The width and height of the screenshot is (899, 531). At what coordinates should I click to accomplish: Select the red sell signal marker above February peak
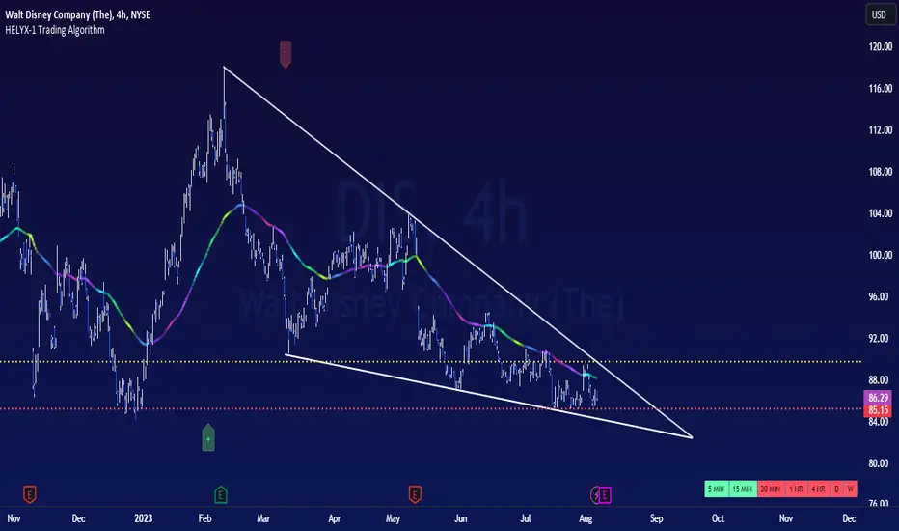point(285,54)
